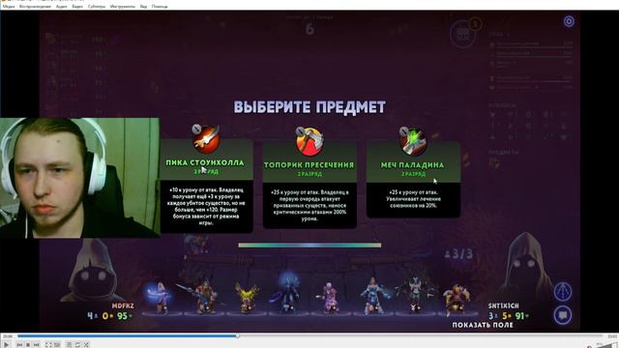This screenshot has height=348, width=619.
Task: Adjust the VLC volume slider
Action: pyautogui.click(x=606, y=345)
